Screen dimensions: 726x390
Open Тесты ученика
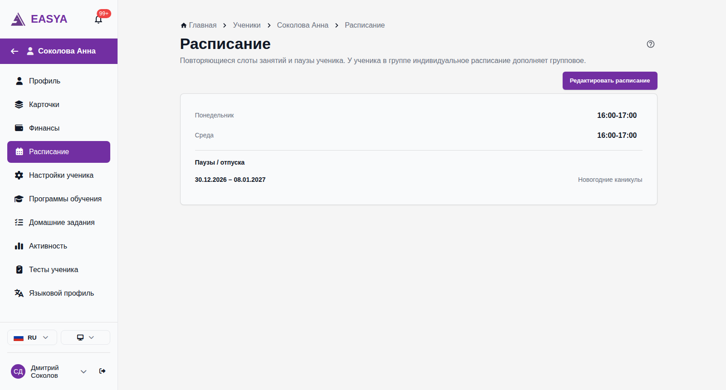tap(59, 269)
